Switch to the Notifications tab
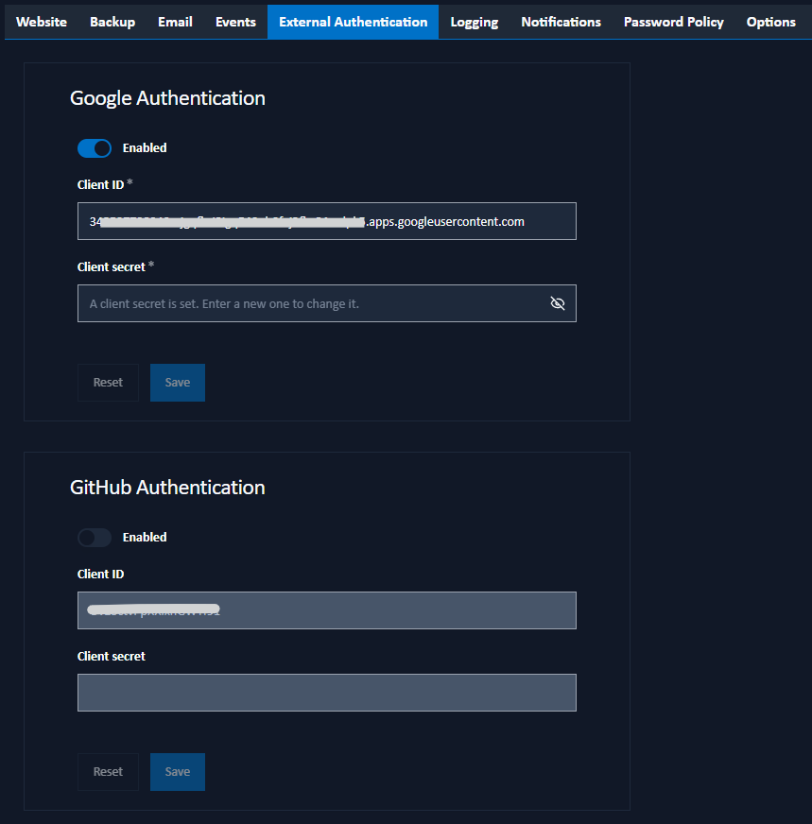Image resolution: width=812 pixels, height=824 pixels. (x=561, y=22)
